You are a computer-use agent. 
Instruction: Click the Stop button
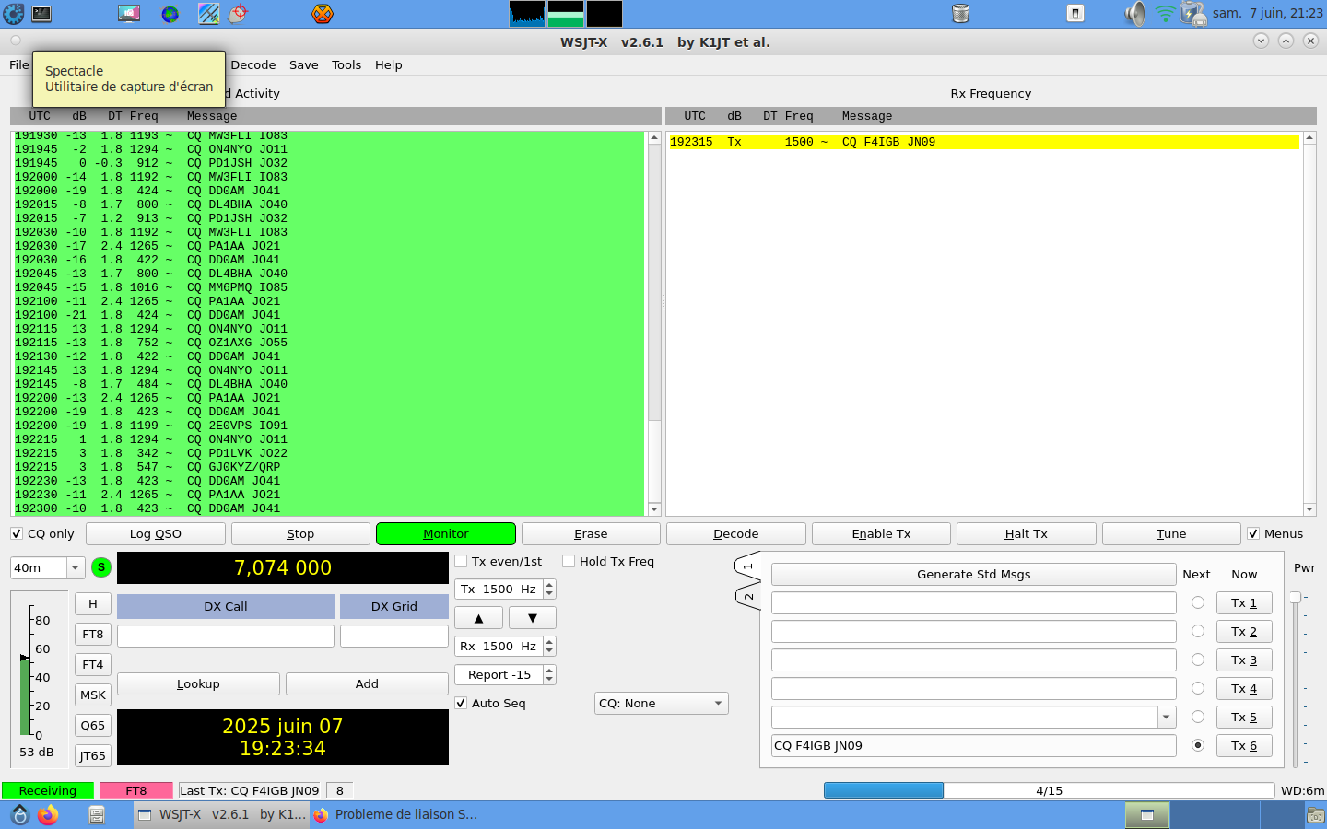(x=300, y=534)
